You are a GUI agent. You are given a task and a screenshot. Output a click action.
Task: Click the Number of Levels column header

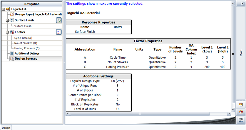[175, 49]
